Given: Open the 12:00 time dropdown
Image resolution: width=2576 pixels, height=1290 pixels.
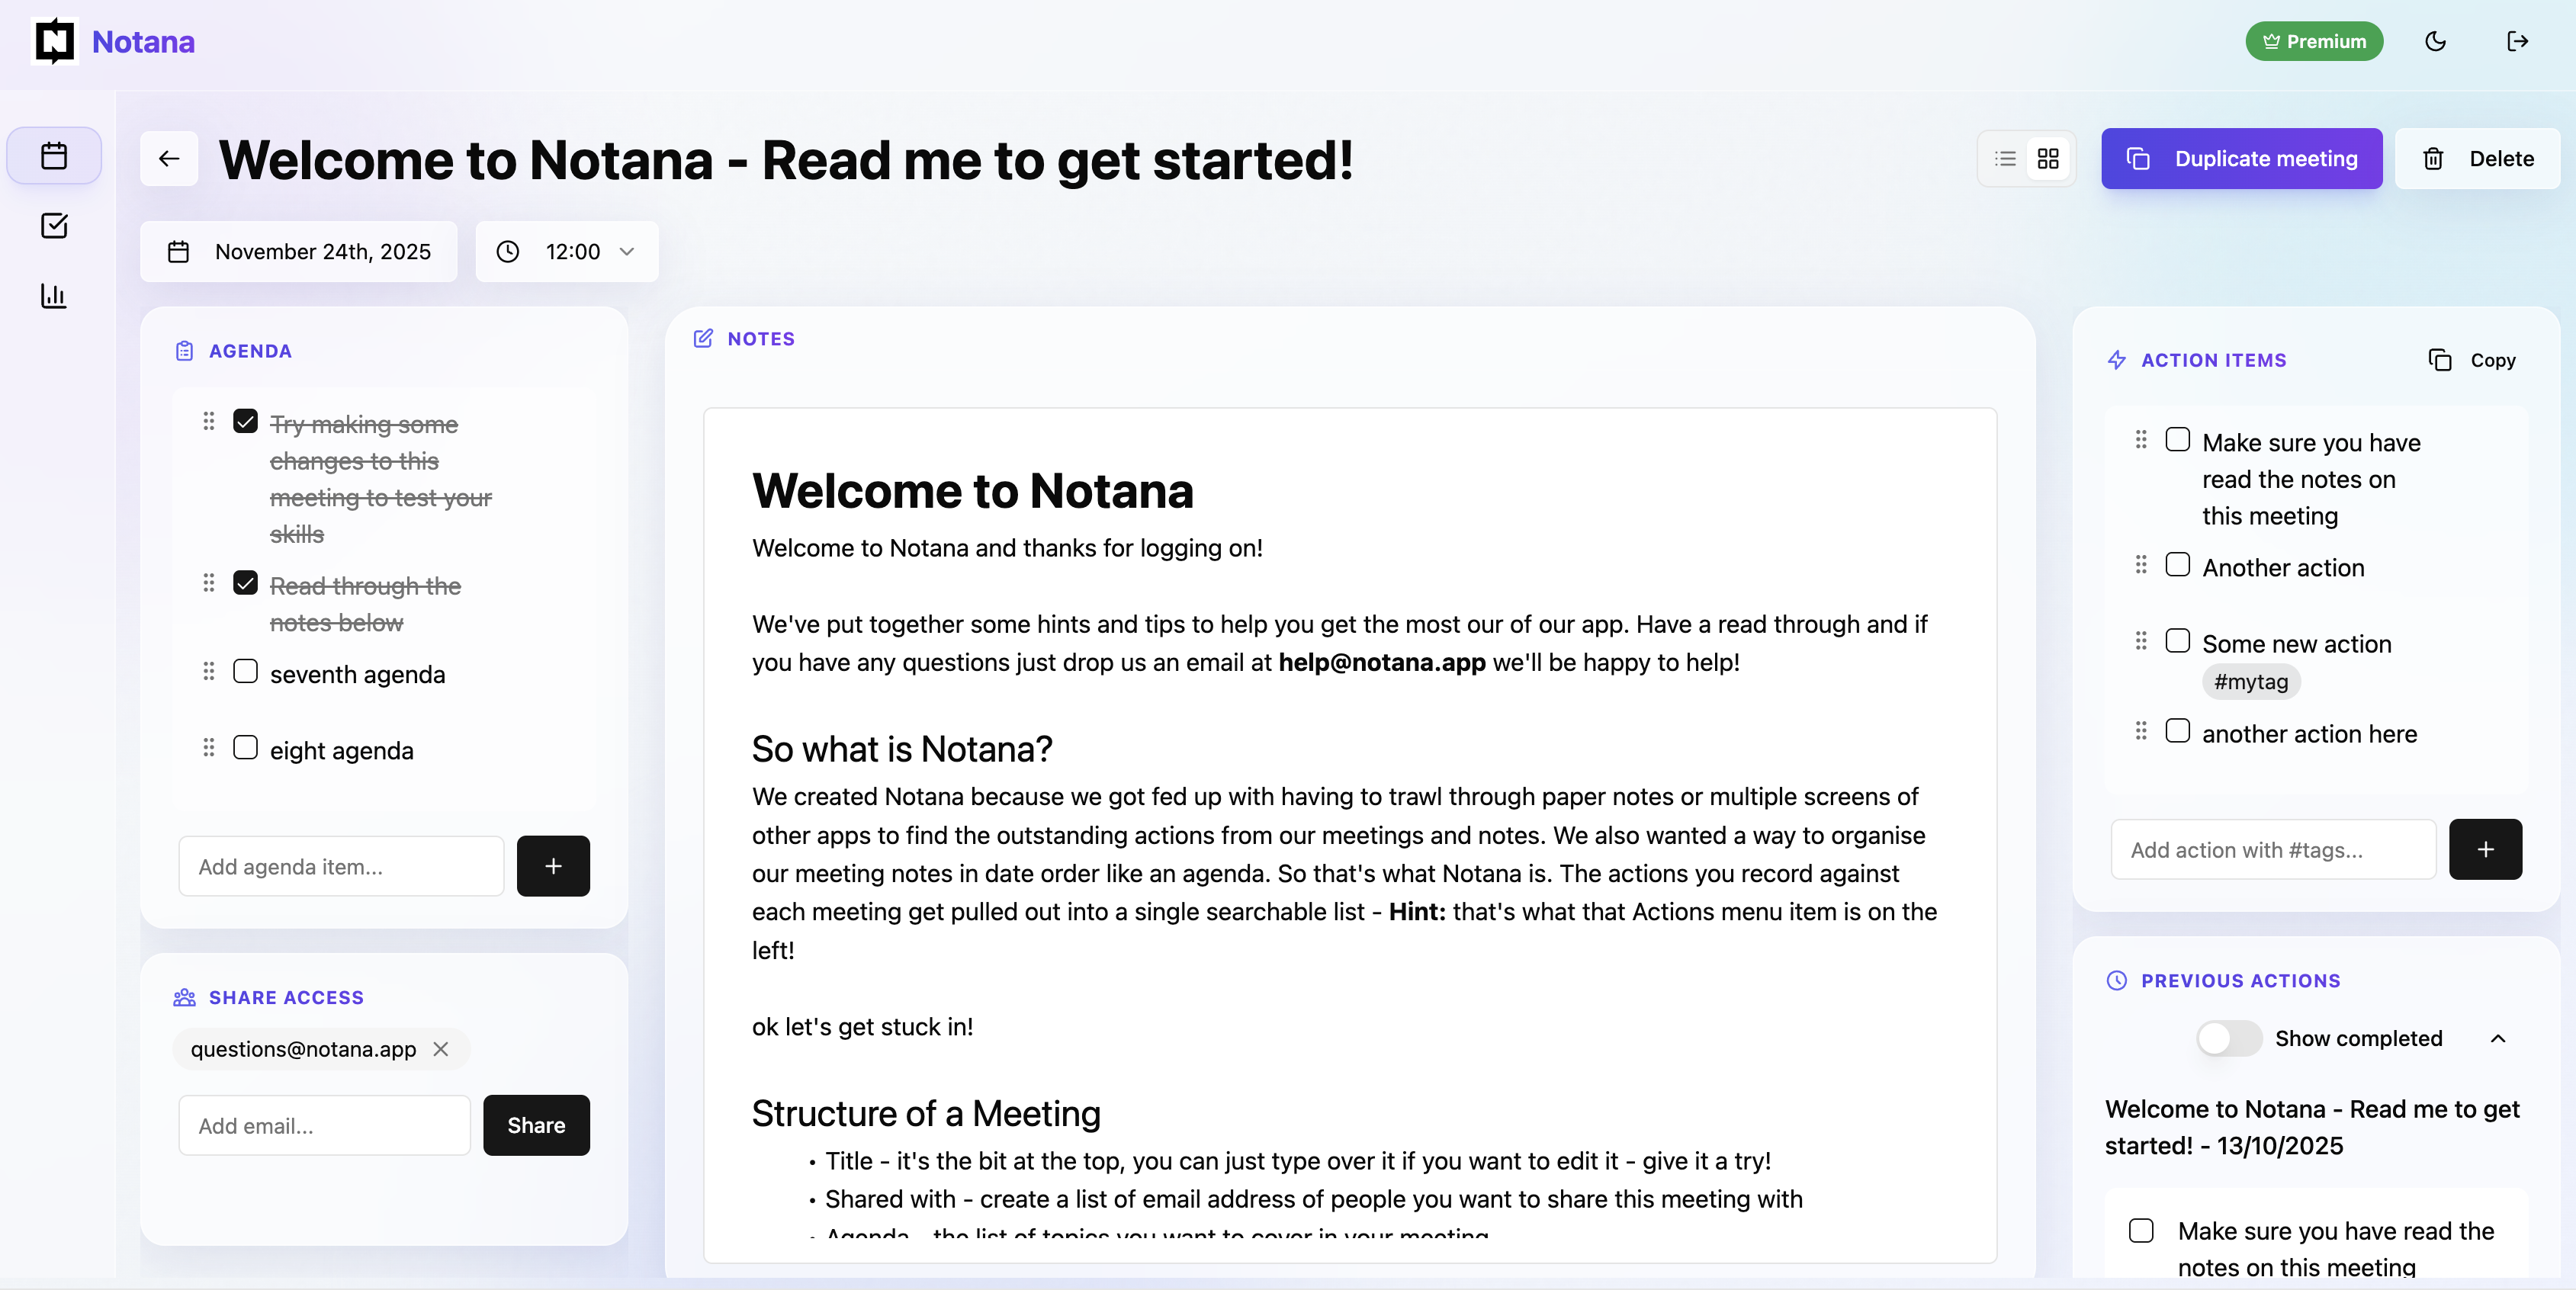Looking at the screenshot, I should click(566, 251).
